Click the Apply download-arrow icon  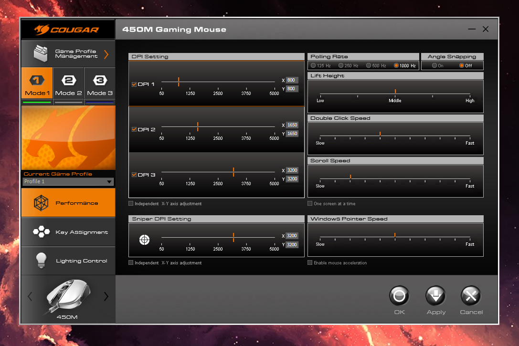[x=435, y=296]
